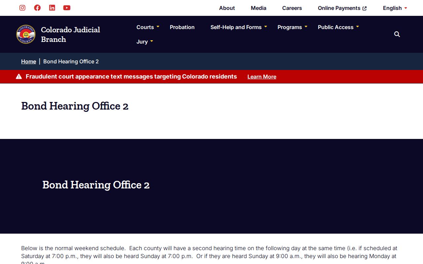
Task: Open the Probation menu item
Action: pyautogui.click(x=182, y=27)
